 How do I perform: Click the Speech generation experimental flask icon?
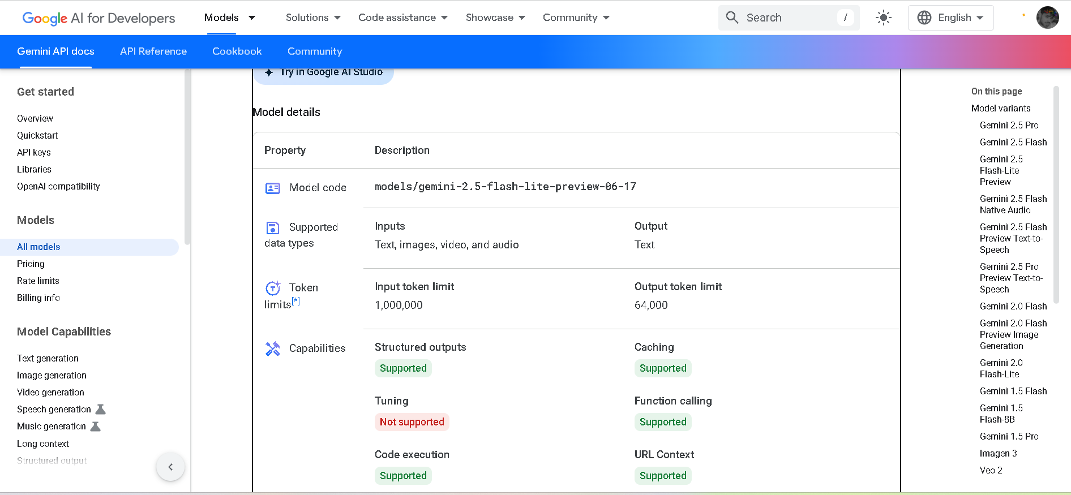coord(101,409)
